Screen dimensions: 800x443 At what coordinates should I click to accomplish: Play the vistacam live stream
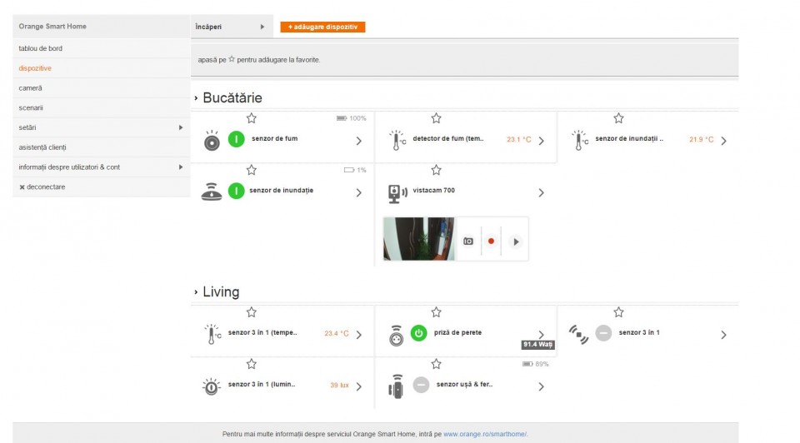[516, 241]
